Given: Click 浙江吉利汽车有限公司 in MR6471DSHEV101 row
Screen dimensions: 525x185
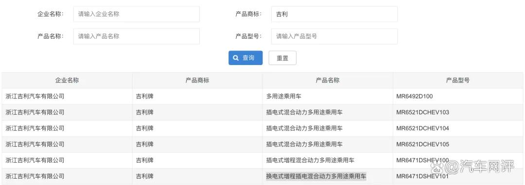Looking at the screenshot, I should click(x=35, y=176).
